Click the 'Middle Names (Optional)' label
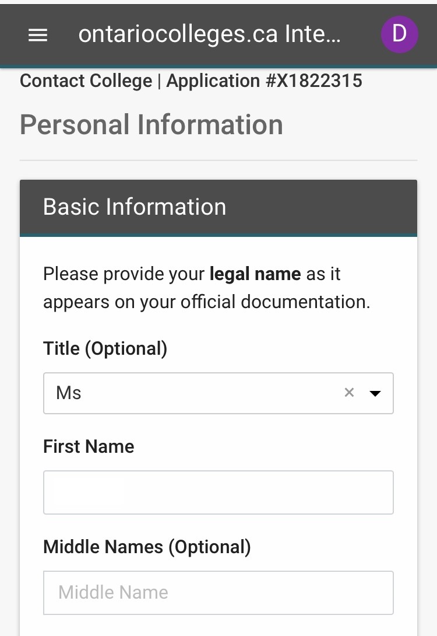This screenshot has height=636, width=437. pyautogui.click(x=147, y=547)
